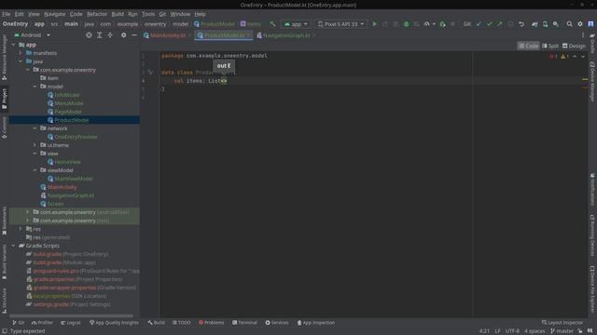Expand the manifests folder
597x335 pixels.
tap(21, 53)
